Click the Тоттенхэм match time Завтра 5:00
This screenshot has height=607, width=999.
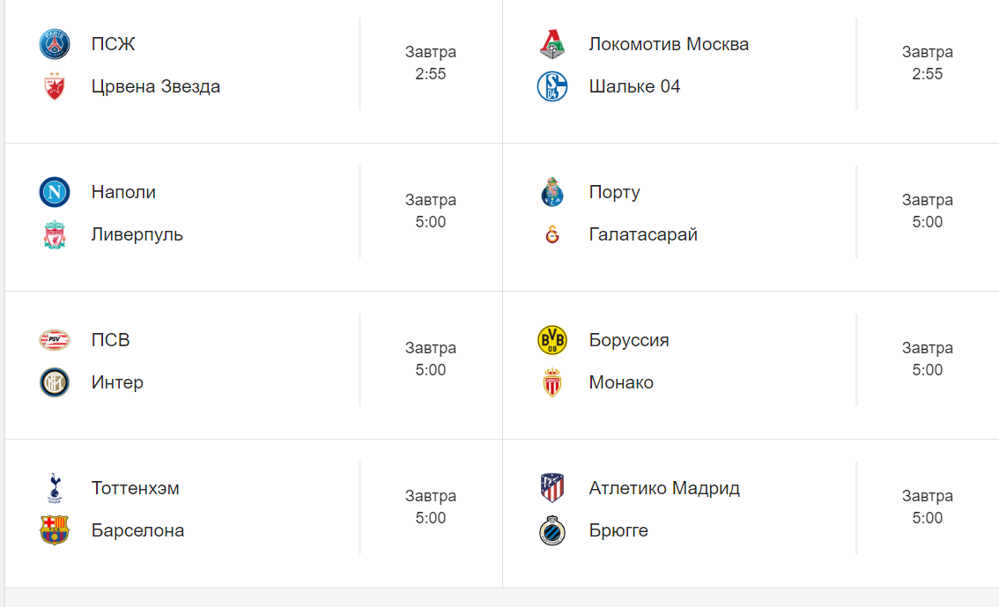431,507
